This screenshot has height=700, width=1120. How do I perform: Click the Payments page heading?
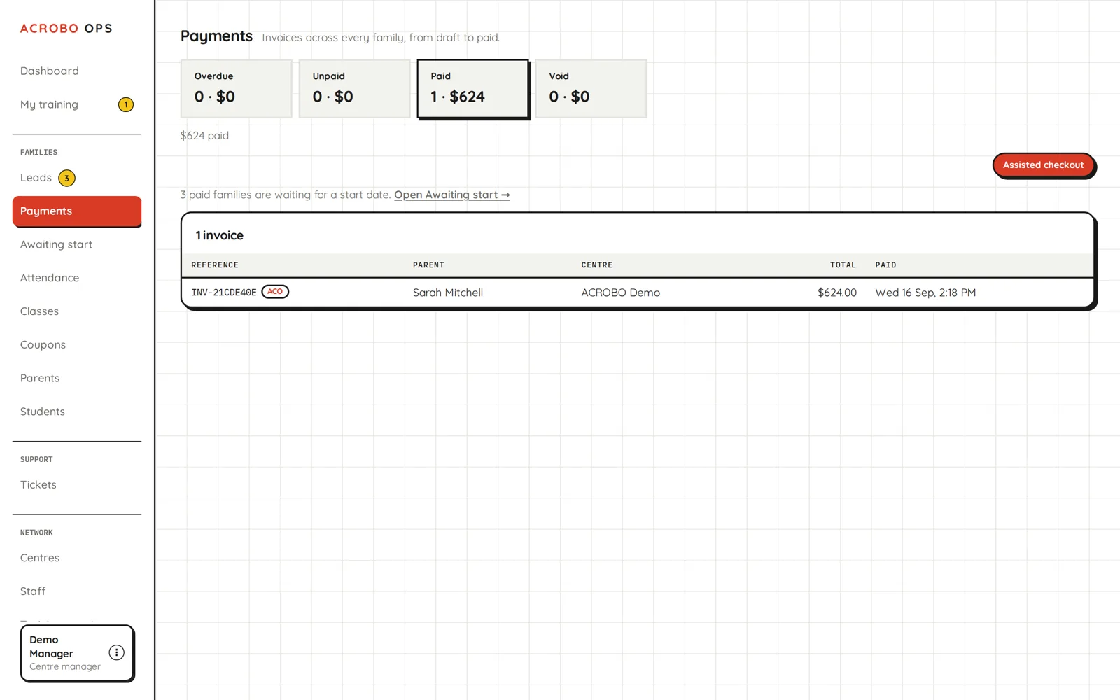pos(216,36)
